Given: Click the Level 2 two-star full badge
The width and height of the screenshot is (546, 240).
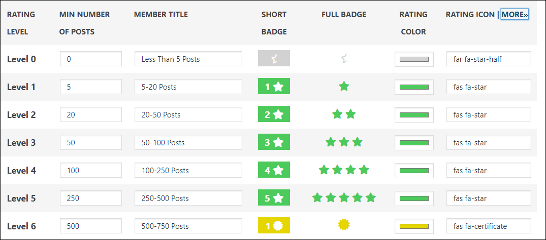Looking at the screenshot, I should coord(344,114).
